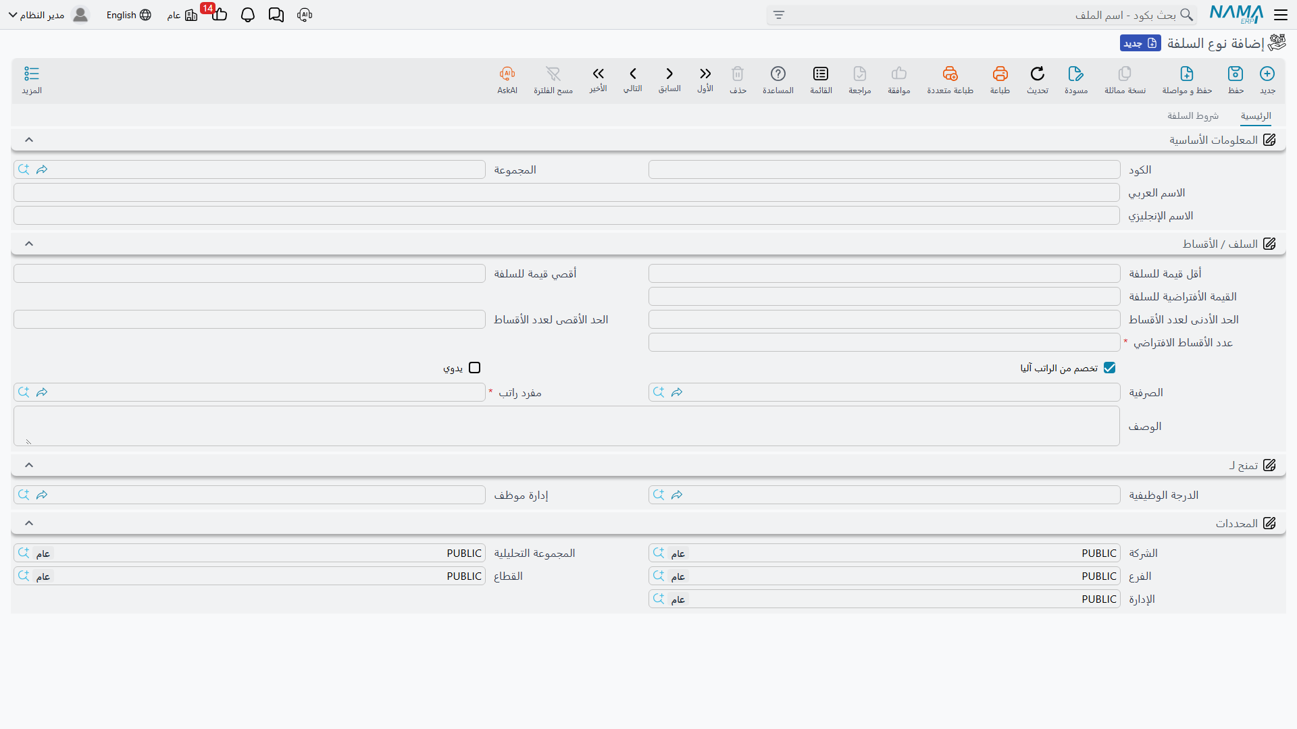Switch language to English
1297x729 pixels.
click(128, 15)
